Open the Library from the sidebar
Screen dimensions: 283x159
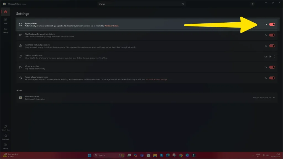[x=6, y=146]
